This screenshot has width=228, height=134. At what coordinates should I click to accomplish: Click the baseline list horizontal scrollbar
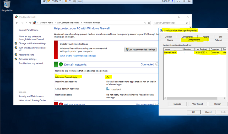[x=192, y=98]
